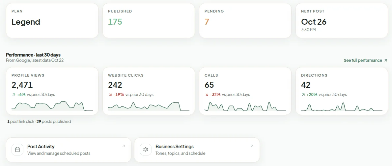Viewport: 392px width, 166px height.
Task: Click the pending count 7
Action: [207, 22]
